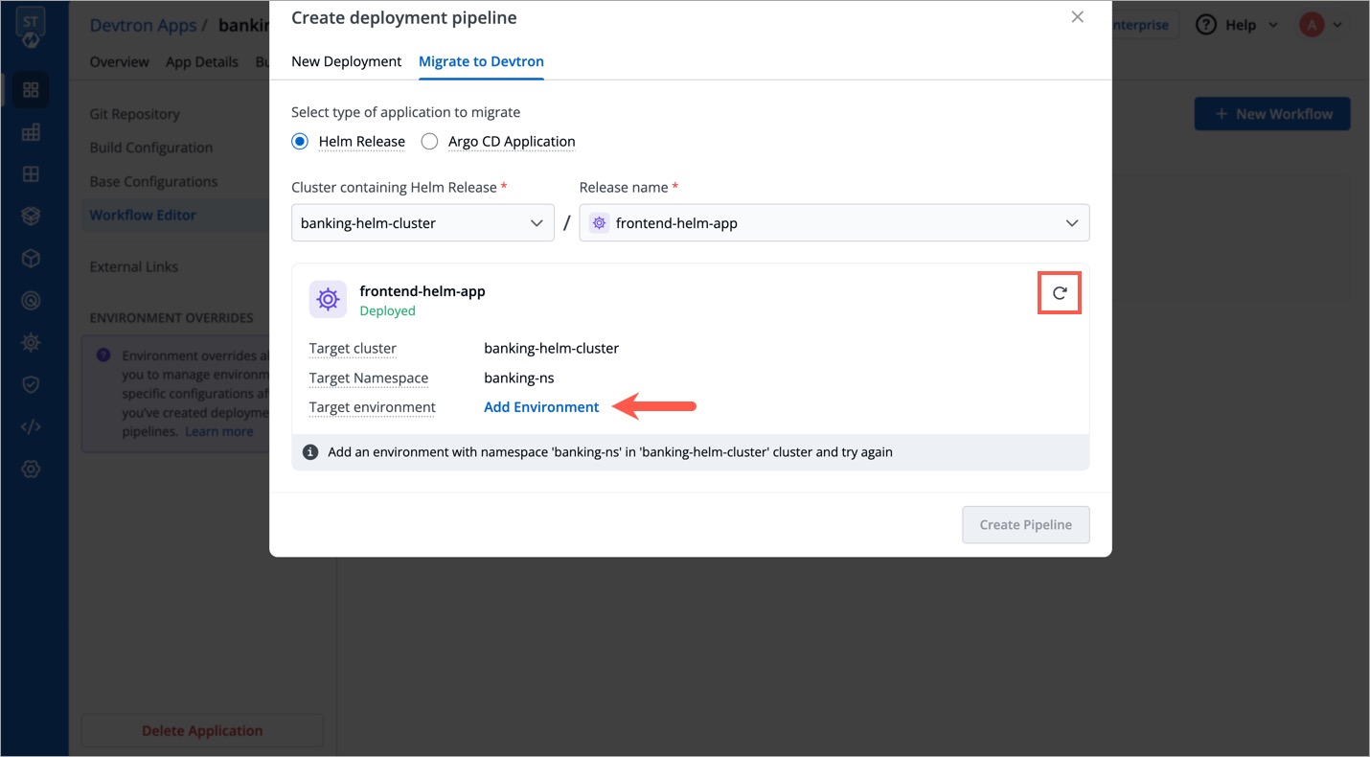Open Global Configurations gear icon in sidebar

pos(31,469)
